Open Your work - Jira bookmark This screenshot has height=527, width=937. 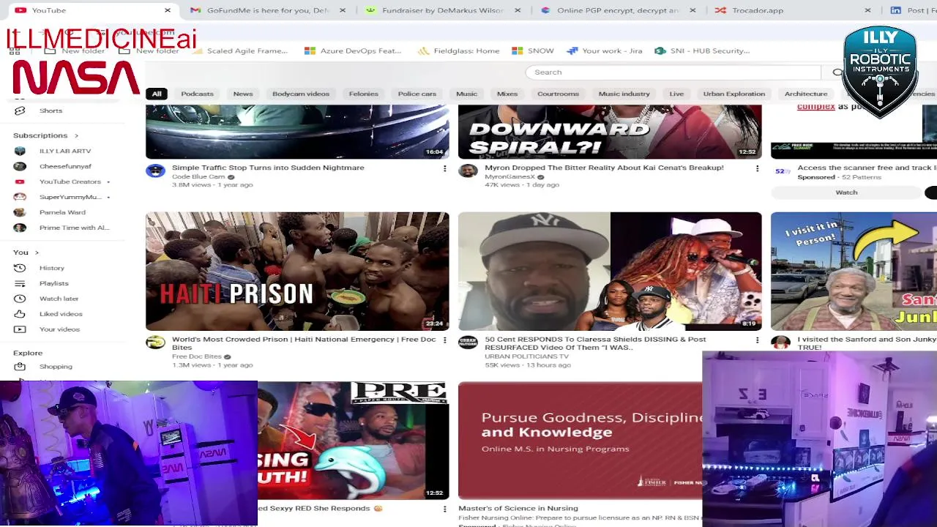[x=604, y=51]
